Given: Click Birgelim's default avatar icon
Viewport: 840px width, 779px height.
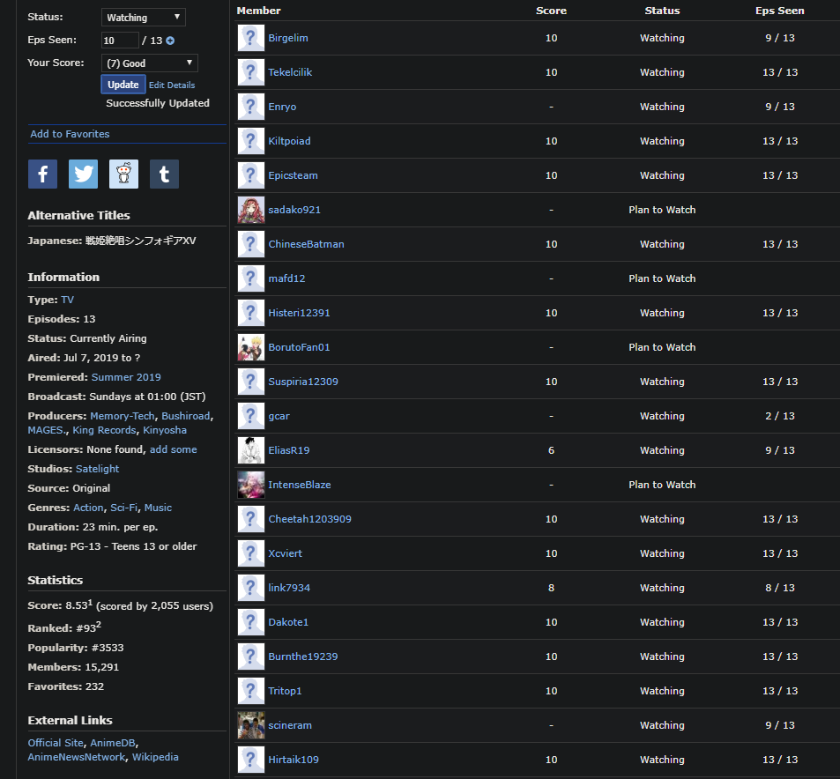Looking at the screenshot, I should coord(250,38).
